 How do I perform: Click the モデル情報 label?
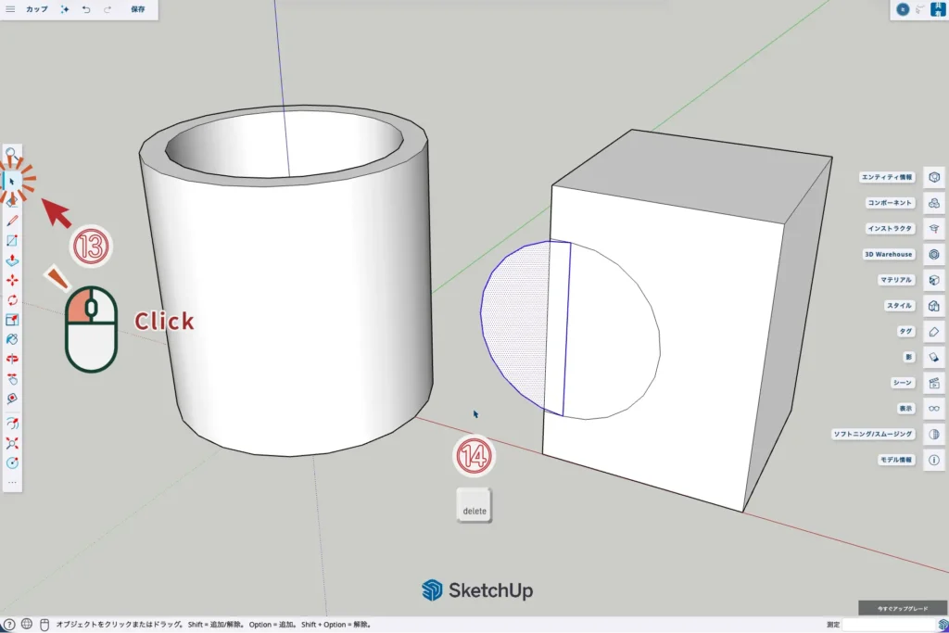(x=896, y=460)
